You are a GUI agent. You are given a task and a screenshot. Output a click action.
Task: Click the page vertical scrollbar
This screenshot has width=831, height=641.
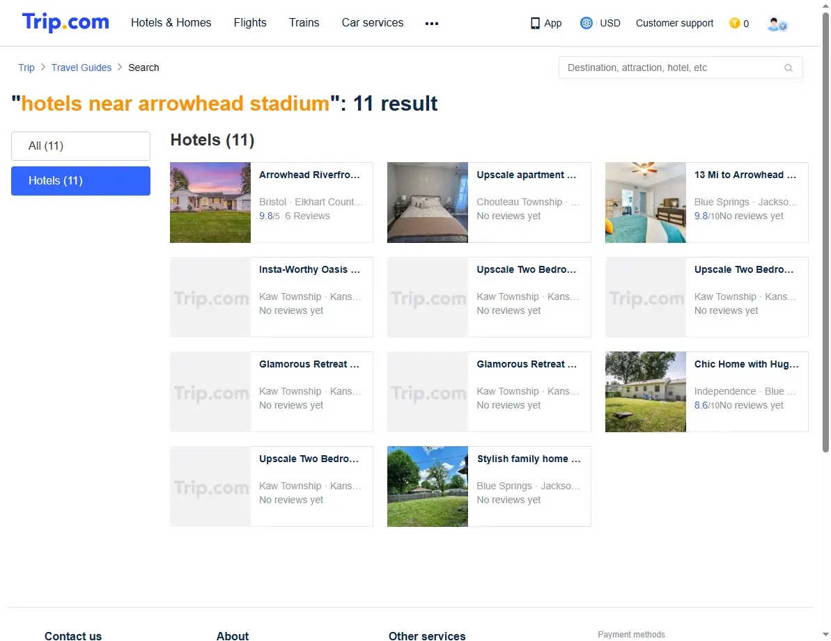point(825,233)
